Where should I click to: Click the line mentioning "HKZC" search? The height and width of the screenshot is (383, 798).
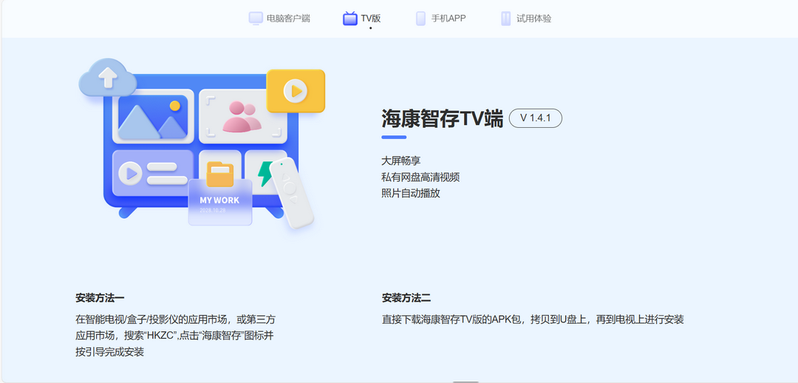tap(176, 336)
